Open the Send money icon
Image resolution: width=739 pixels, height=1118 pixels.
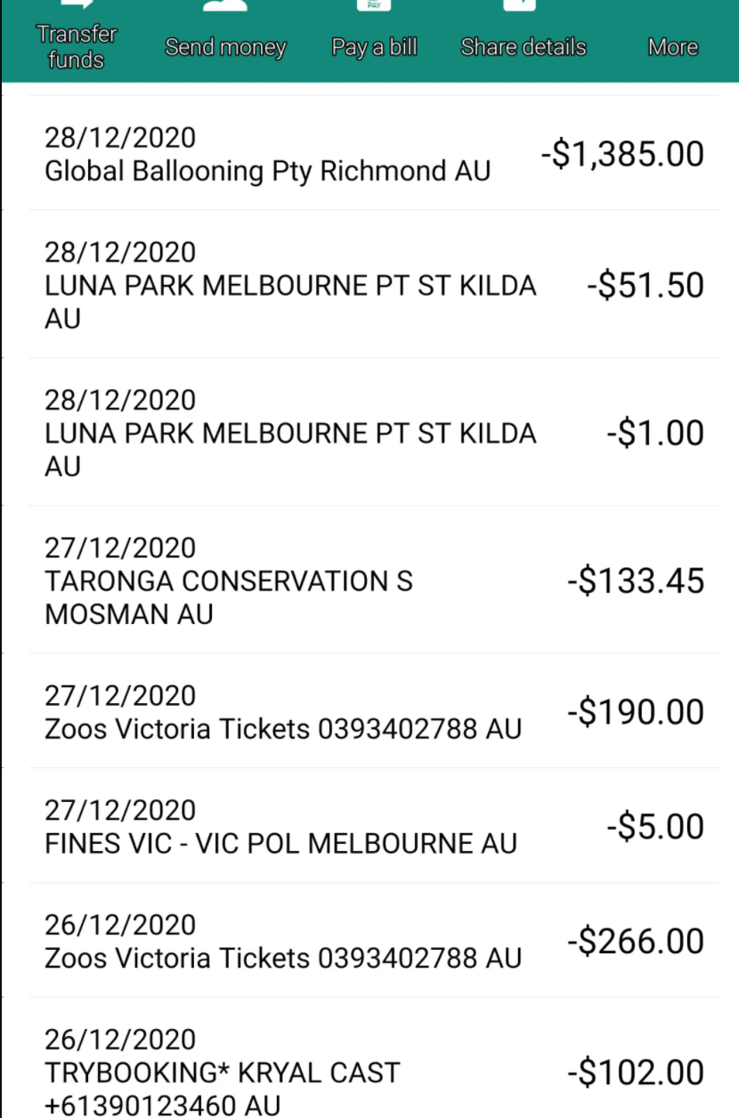pyautogui.click(x=225, y=4)
